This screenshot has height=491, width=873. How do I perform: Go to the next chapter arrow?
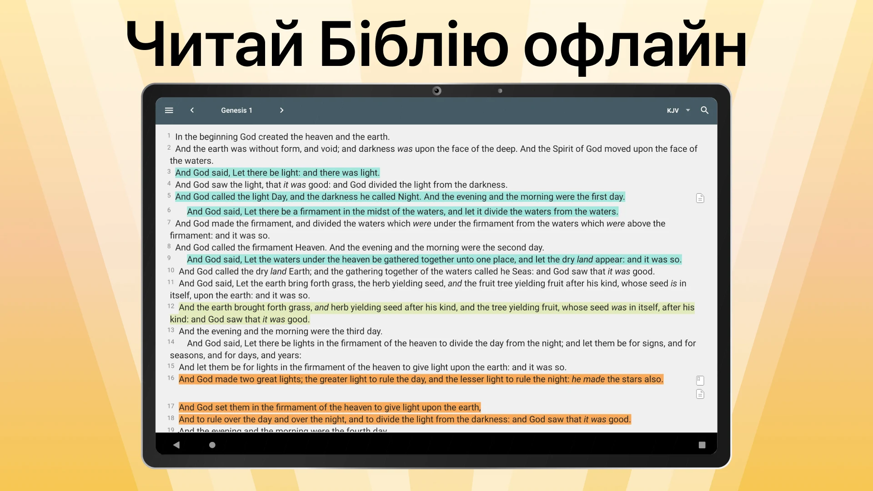[x=281, y=110]
